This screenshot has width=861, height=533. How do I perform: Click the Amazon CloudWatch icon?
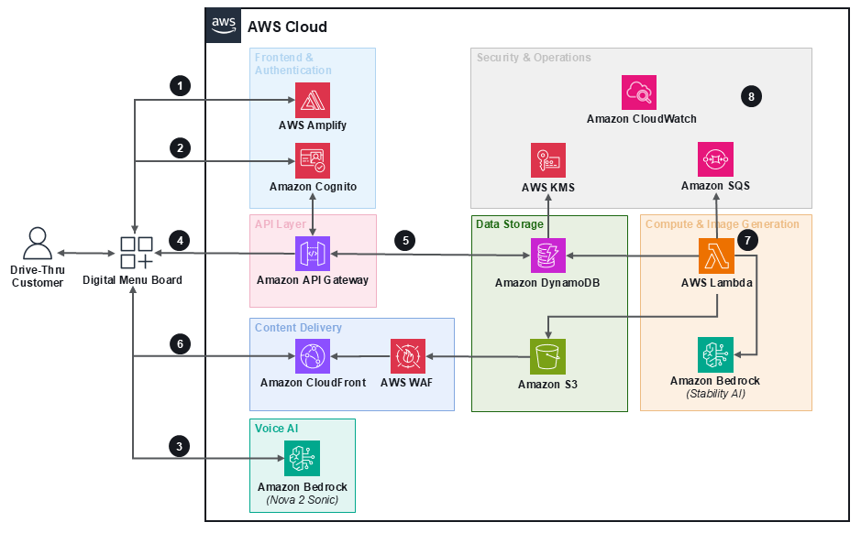coord(639,92)
